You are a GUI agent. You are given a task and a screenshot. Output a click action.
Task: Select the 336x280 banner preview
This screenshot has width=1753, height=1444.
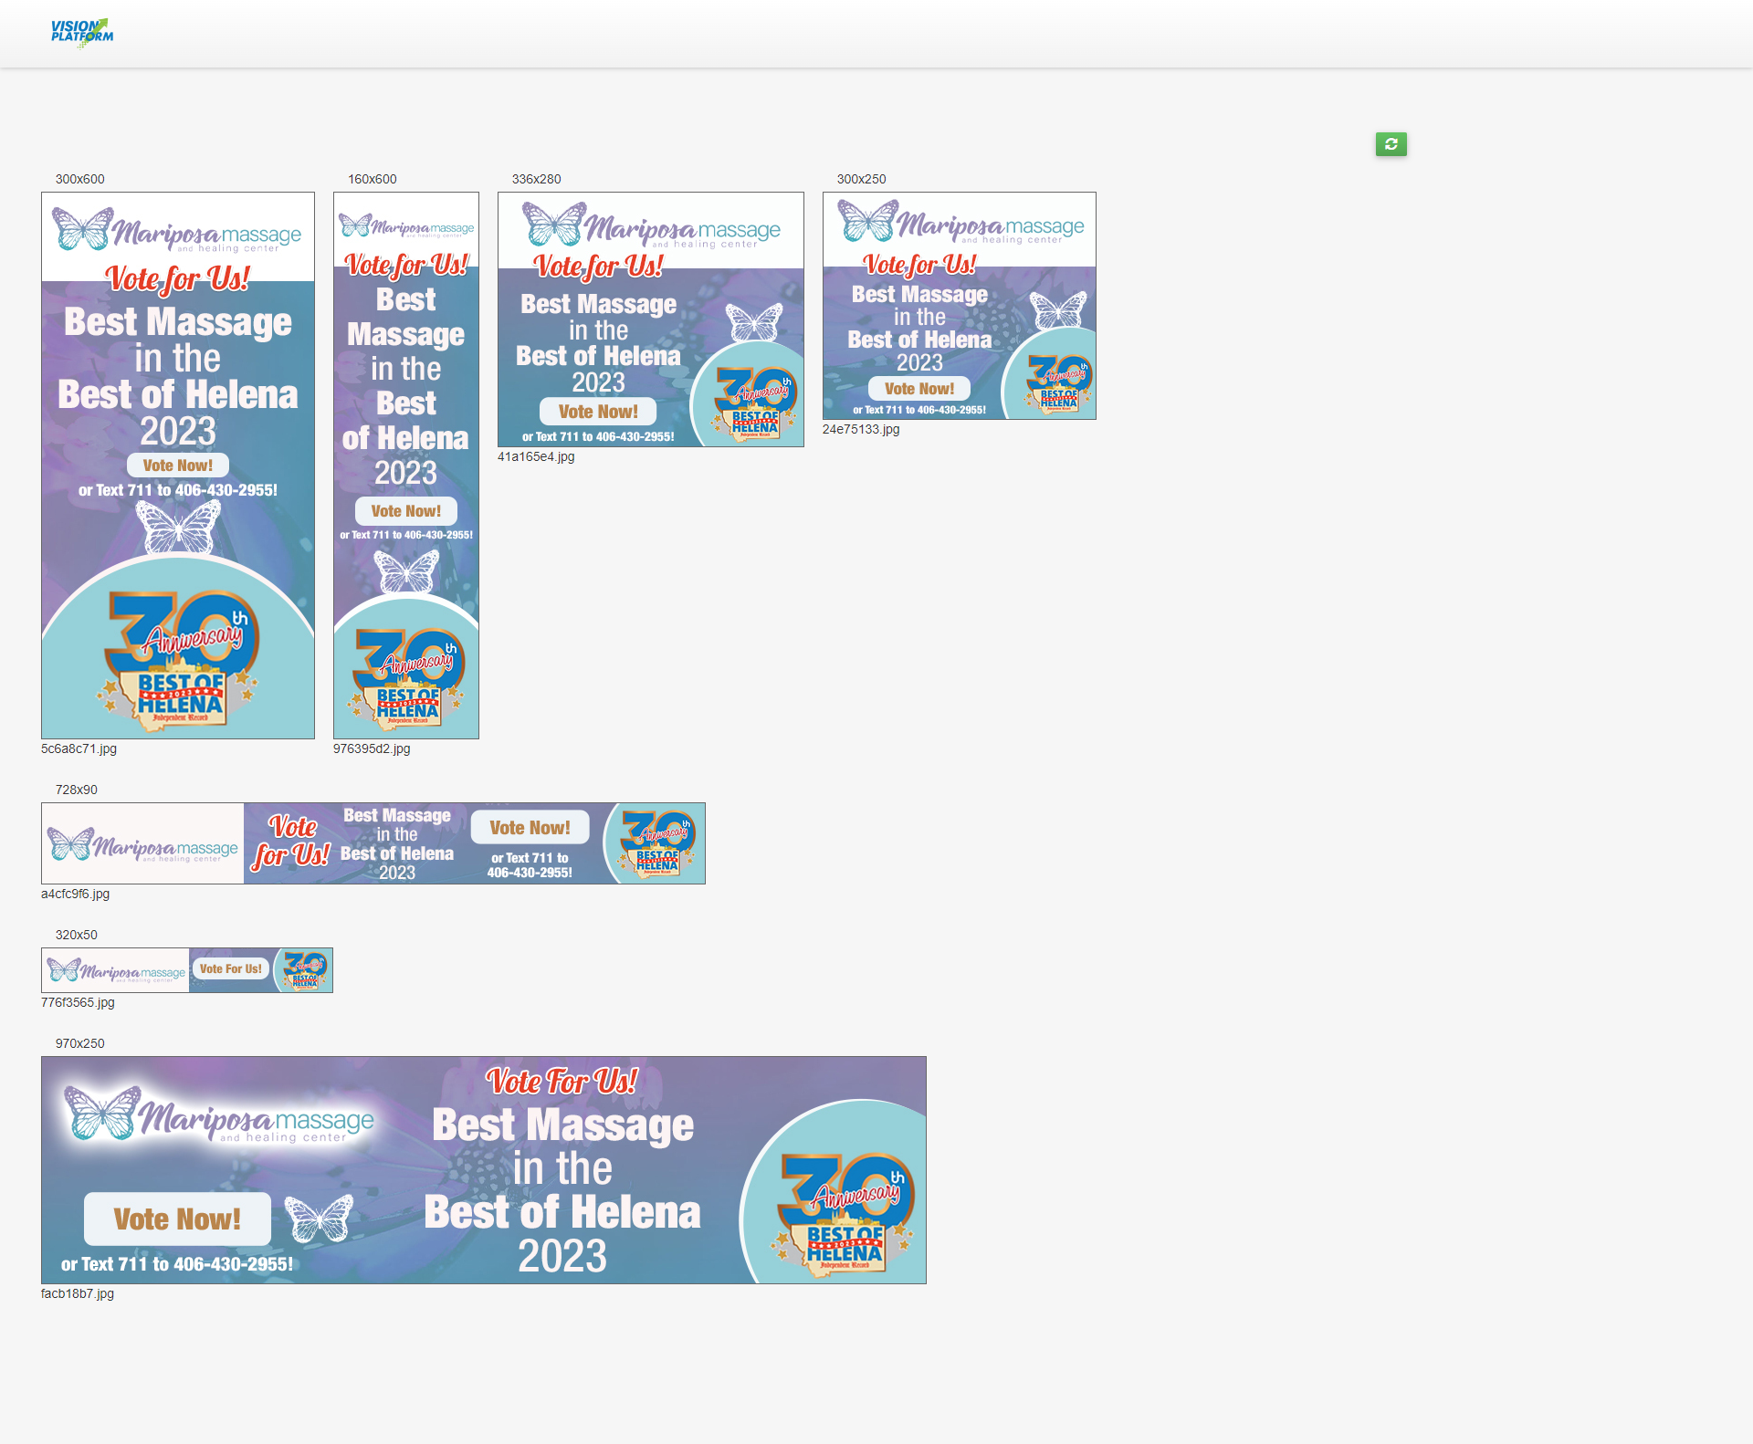[x=650, y=319]
